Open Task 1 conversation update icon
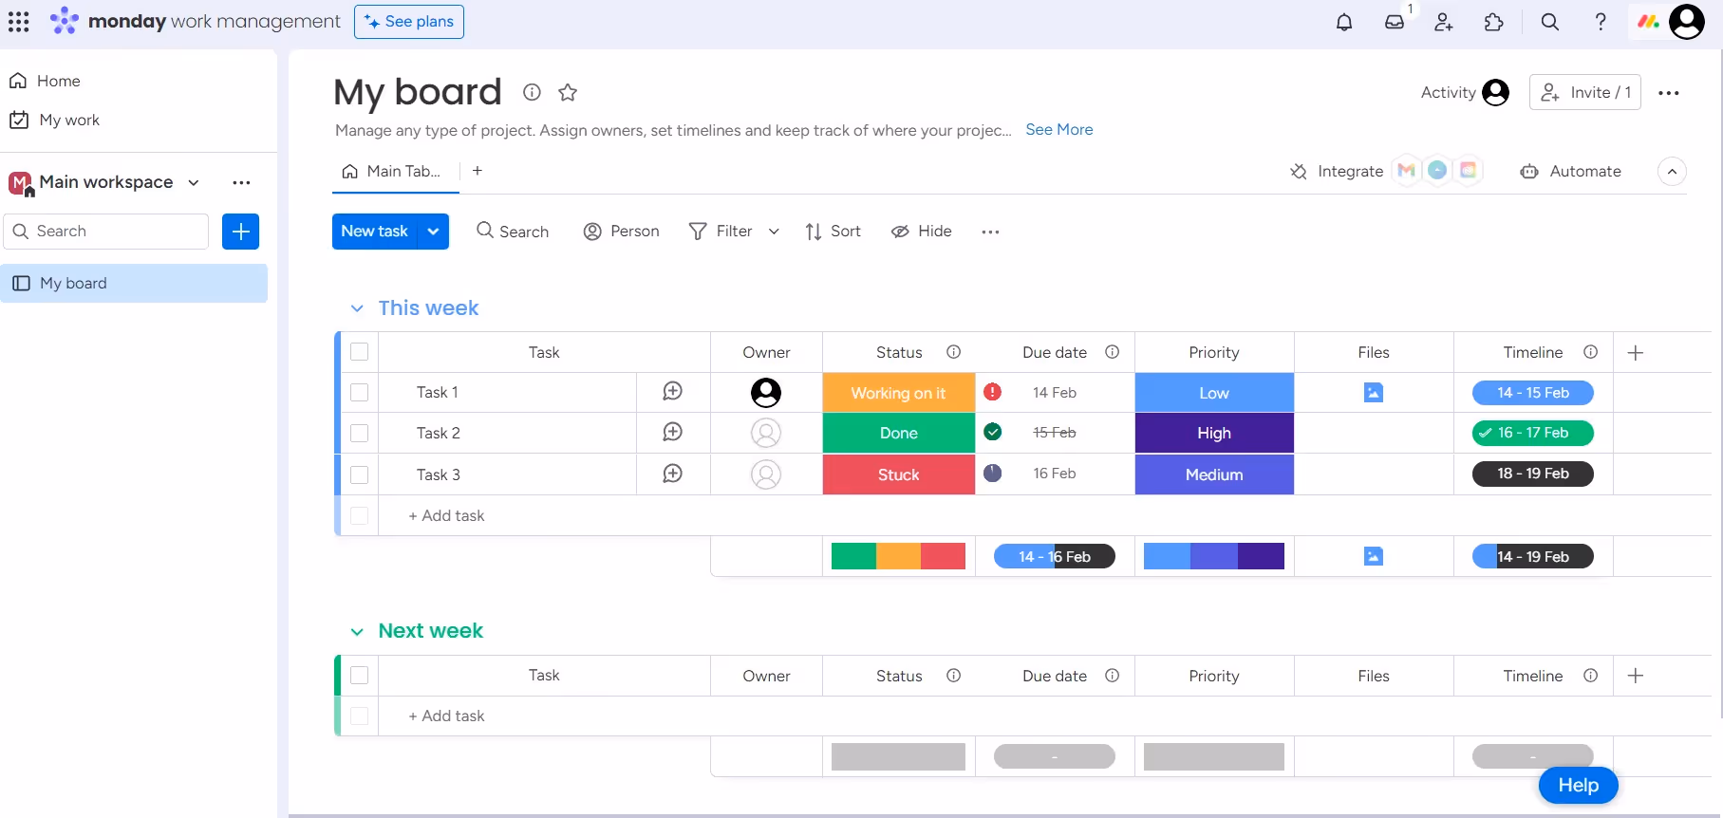The height and width of the screenshot is (818, 1723). tap(673, 391)
